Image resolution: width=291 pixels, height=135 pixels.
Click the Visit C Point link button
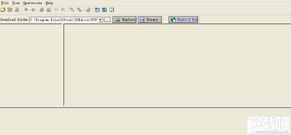pos(183,19)
